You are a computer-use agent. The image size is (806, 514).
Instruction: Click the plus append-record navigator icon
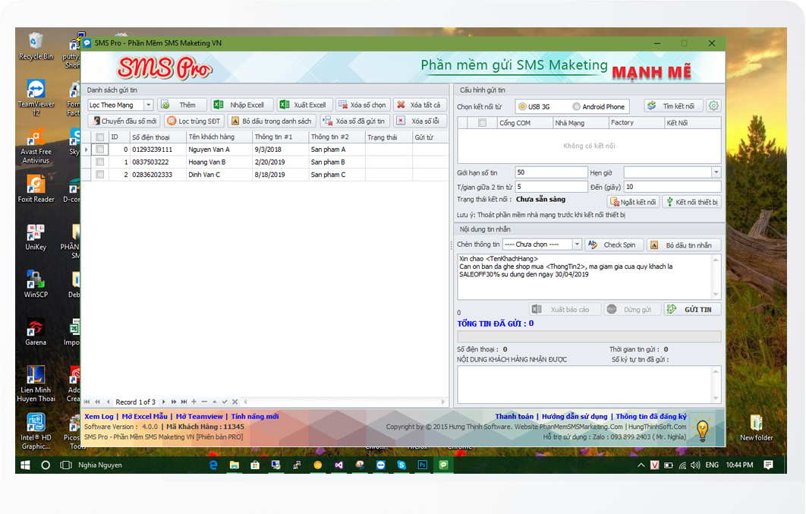click(x=194, y=402)
